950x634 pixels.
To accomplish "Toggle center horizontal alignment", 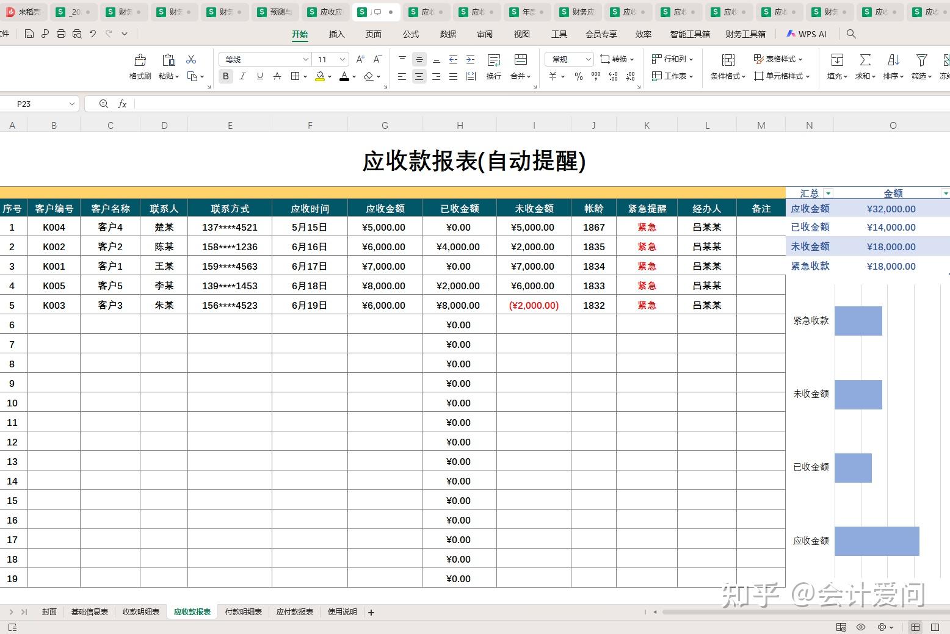I will [419, 76].
